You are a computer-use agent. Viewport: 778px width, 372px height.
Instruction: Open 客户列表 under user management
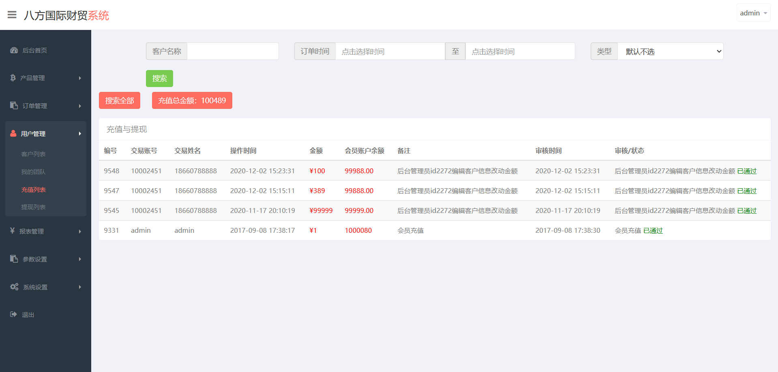pyautogui.click(x=33, y=154)
